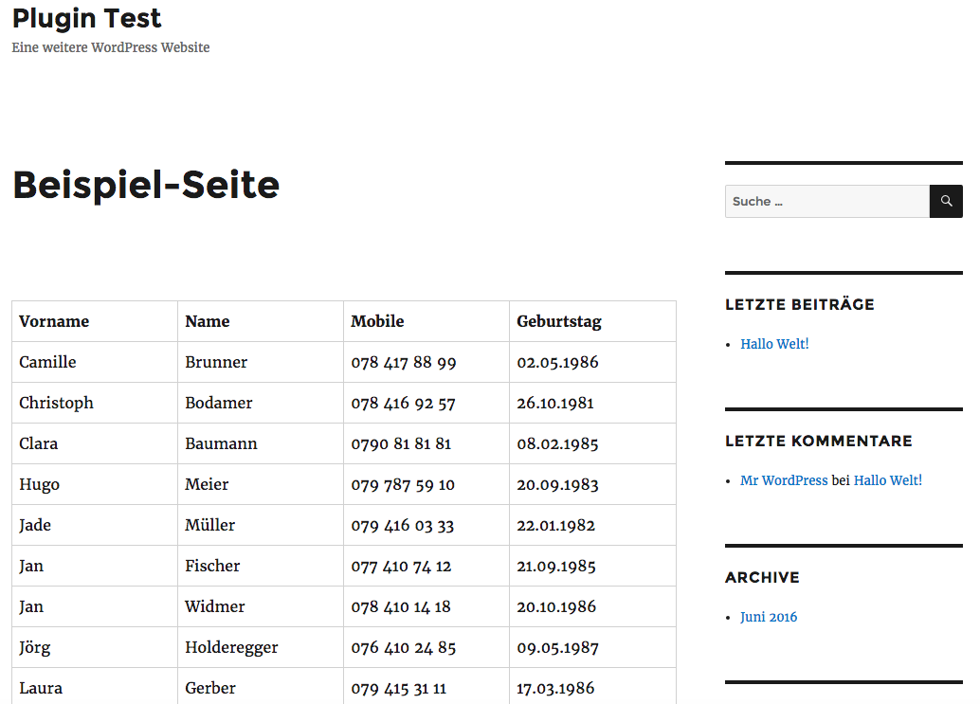Open the Plugin Test site title
This screenshot has width=980, height=704.
tap(87, 18)
